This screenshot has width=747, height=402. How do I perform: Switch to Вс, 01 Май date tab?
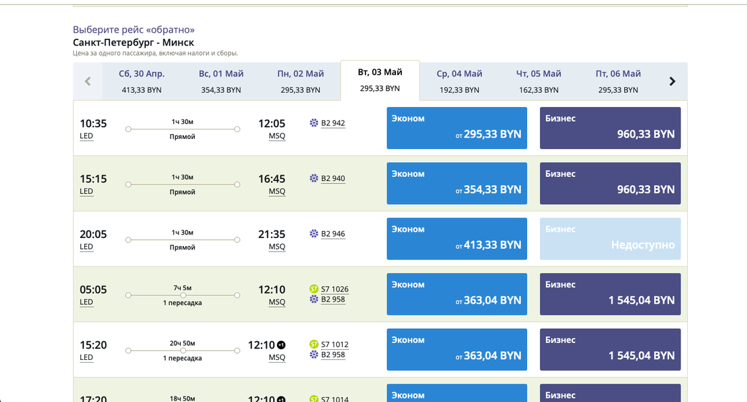(x=221, y=81)
